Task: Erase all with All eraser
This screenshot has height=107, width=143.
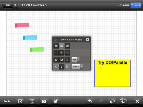Action: (x=123, y=101)
